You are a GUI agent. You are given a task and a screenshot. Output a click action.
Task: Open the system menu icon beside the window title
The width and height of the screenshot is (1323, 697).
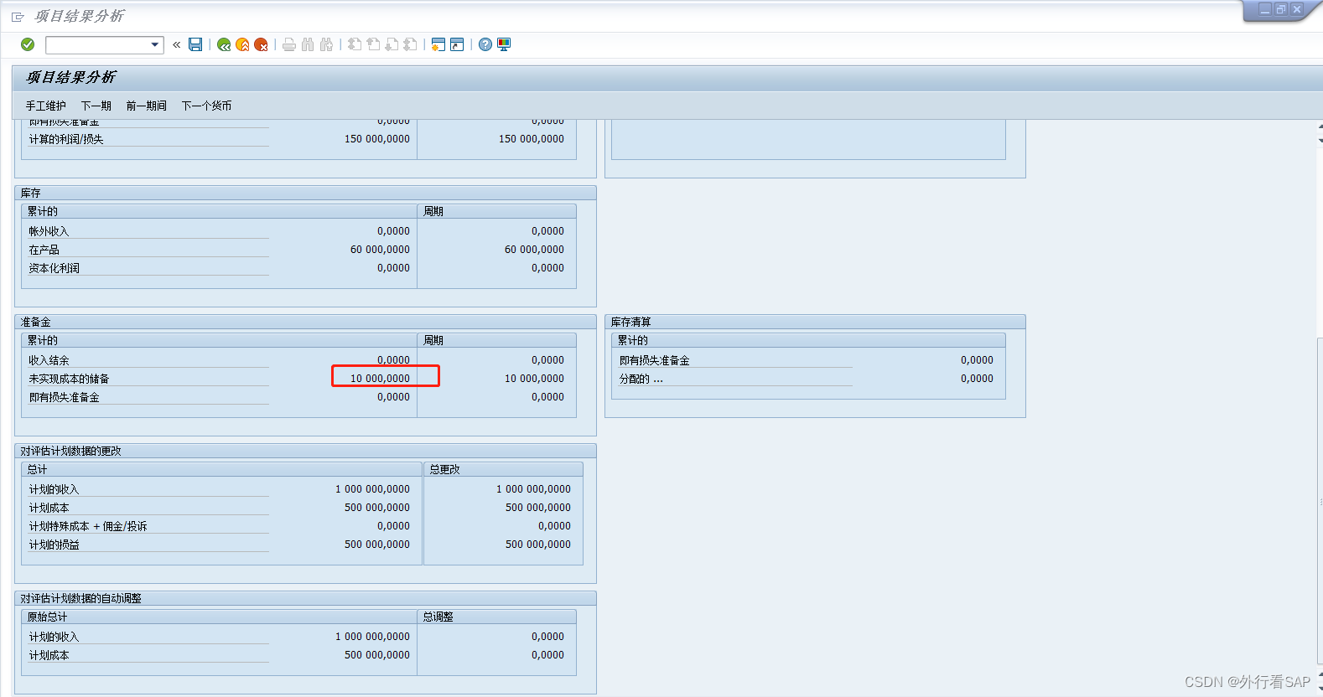pyautogui.click(x=18, y=17)
